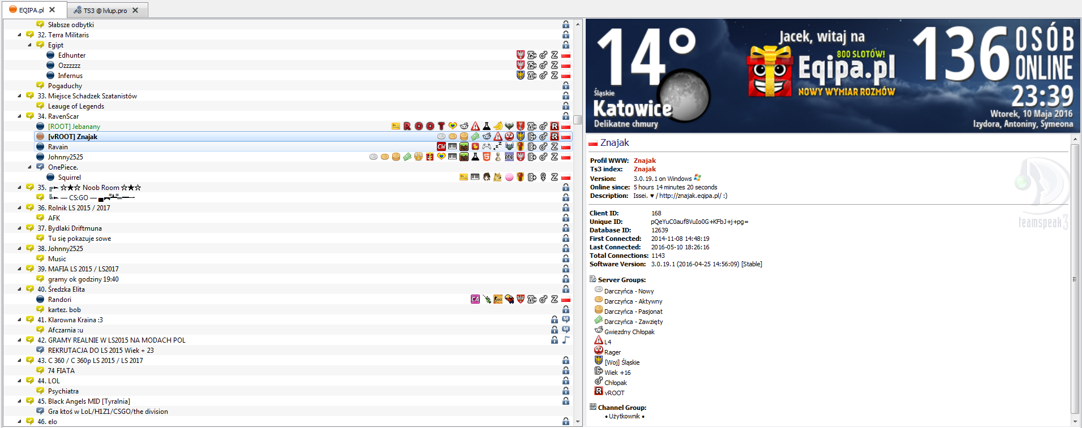Collapse the 34. RavenScar channel
Image resolution: width=1082 pixels, height=428 pixels.
20,116
